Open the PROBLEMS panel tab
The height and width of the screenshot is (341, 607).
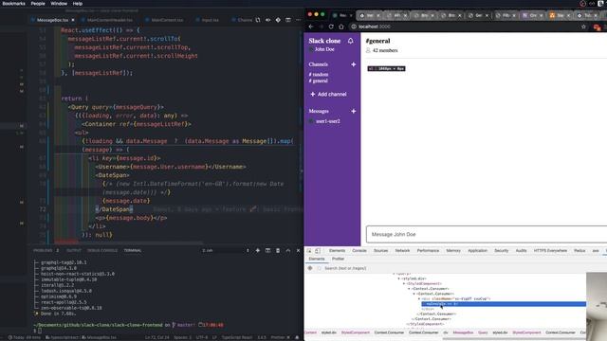point(43,250)
